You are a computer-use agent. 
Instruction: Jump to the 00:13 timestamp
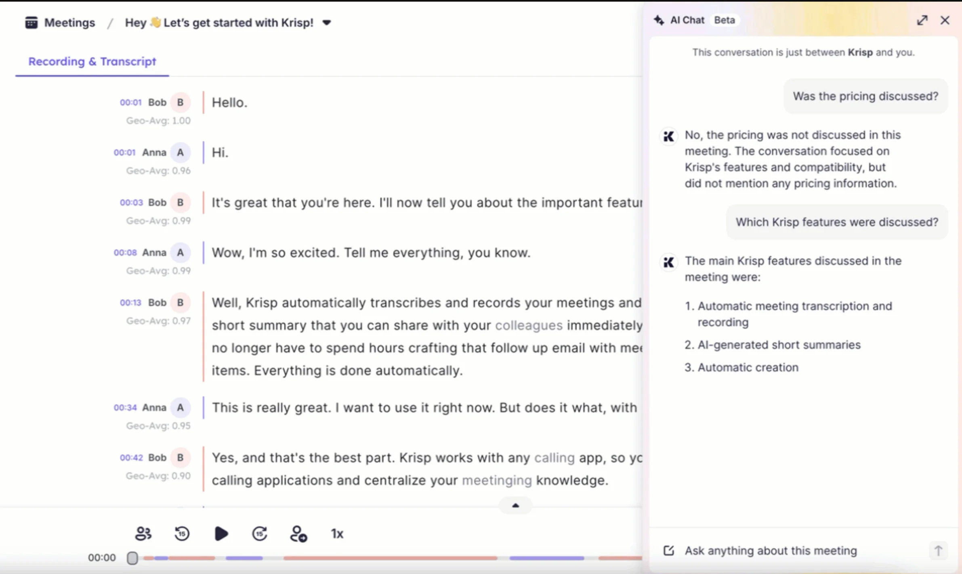click(x=130, y=303)
